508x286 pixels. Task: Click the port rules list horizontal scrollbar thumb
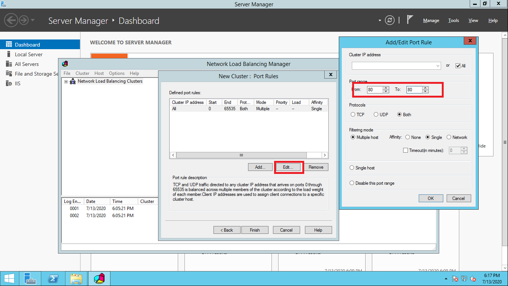[241, 155]
